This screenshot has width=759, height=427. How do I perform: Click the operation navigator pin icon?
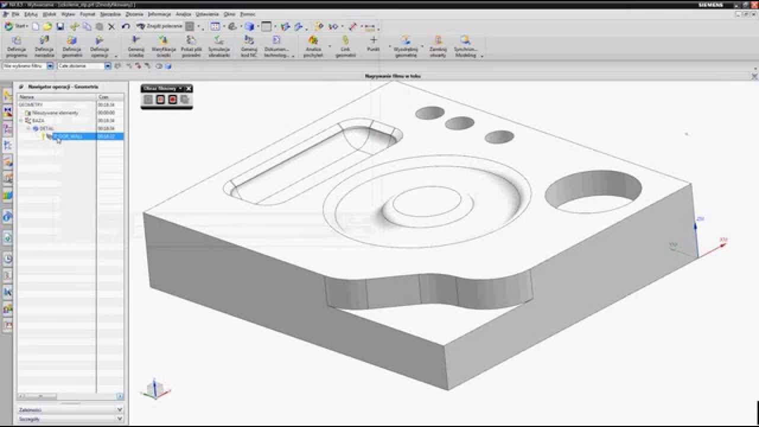pyautogui.click(x=21, y=87)
